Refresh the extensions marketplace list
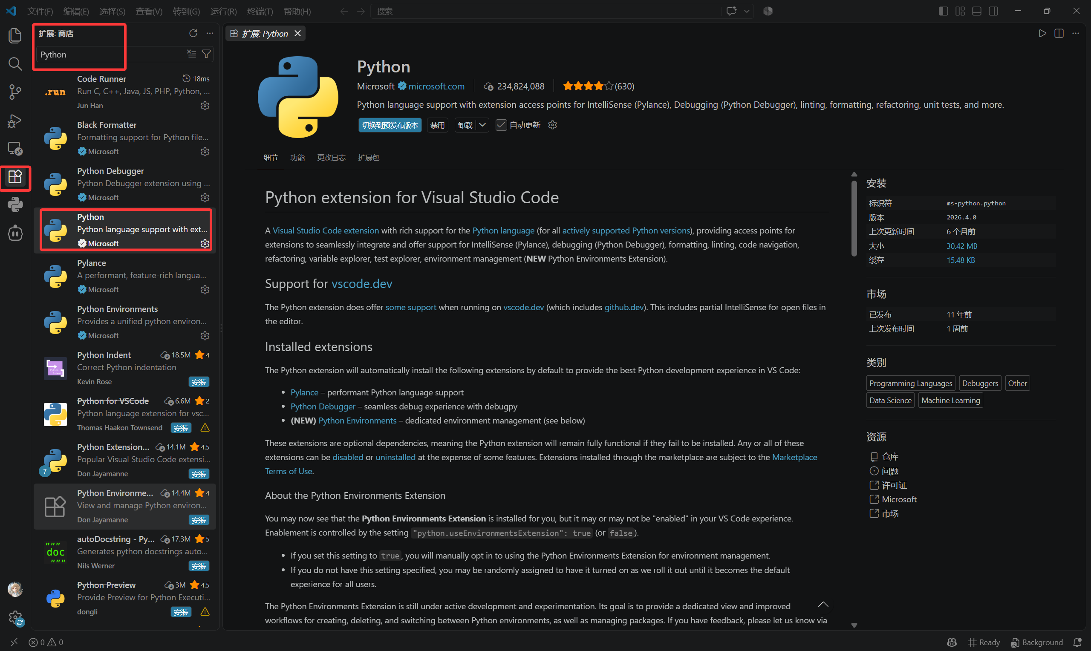Image resolution: width=1091 pixels, height=651 pixels. click(193, 33)
